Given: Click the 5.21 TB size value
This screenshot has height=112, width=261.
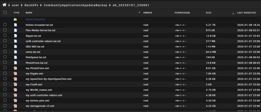Looking at the screenshot, I should point(211,25).
